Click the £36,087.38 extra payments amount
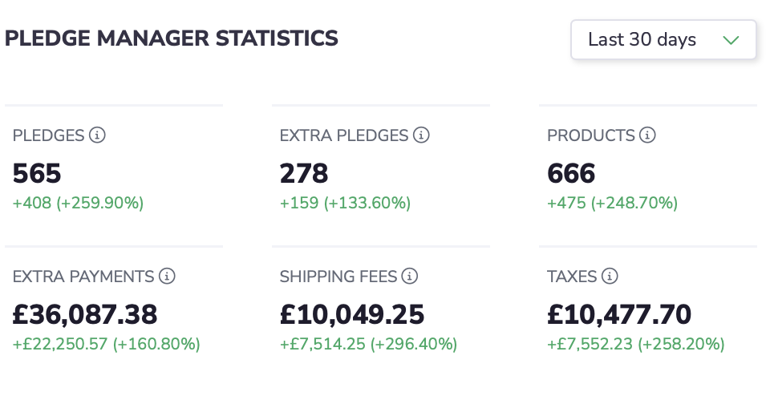This screenshot has width=770, height=404. 85,315
